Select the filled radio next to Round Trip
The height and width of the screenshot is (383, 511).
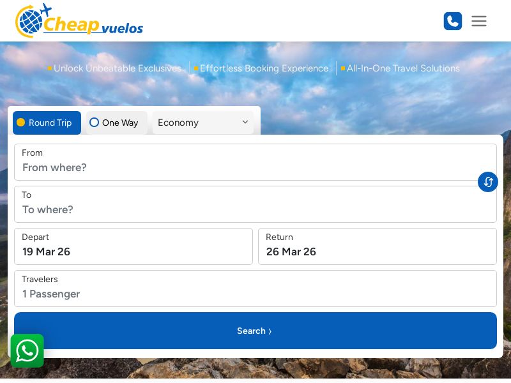(x=21, y=123)
